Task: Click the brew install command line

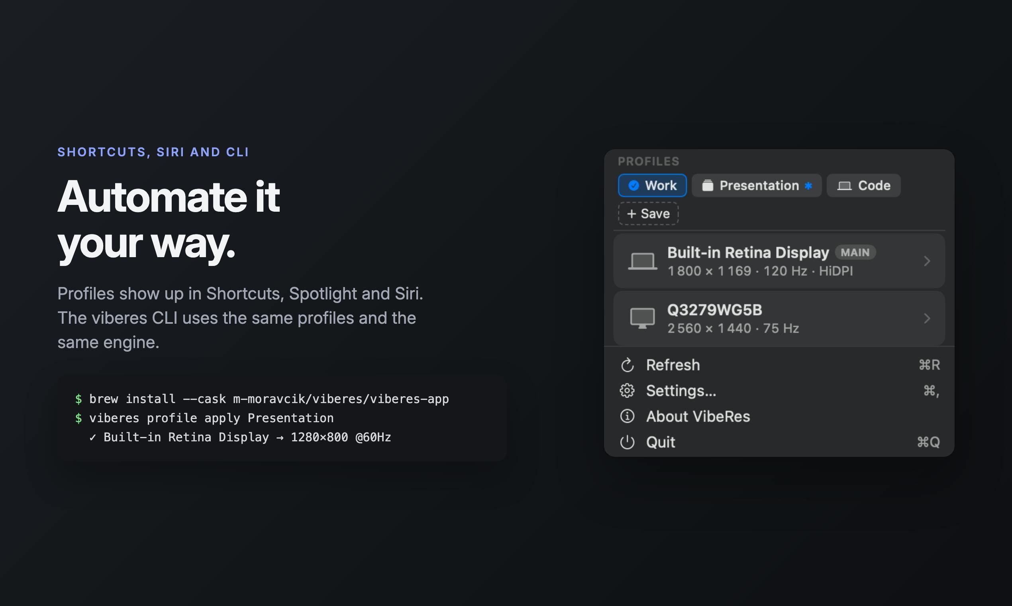Action: (x=262, y=399)
